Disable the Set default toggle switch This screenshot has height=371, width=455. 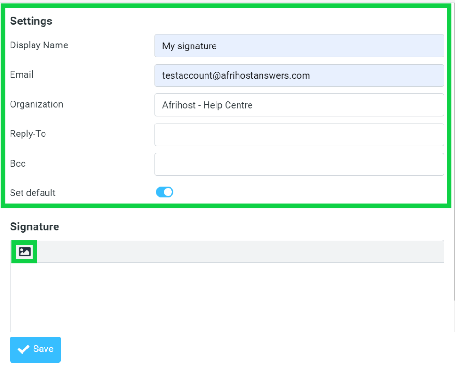(x=164, y=192)
